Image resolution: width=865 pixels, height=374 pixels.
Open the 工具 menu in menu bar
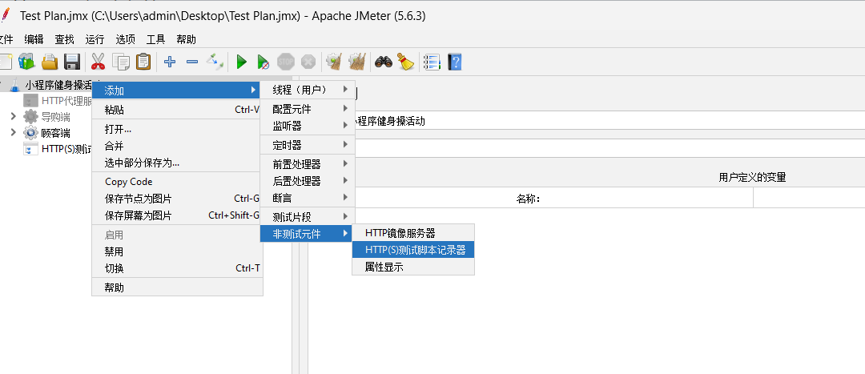coord(155,39)
